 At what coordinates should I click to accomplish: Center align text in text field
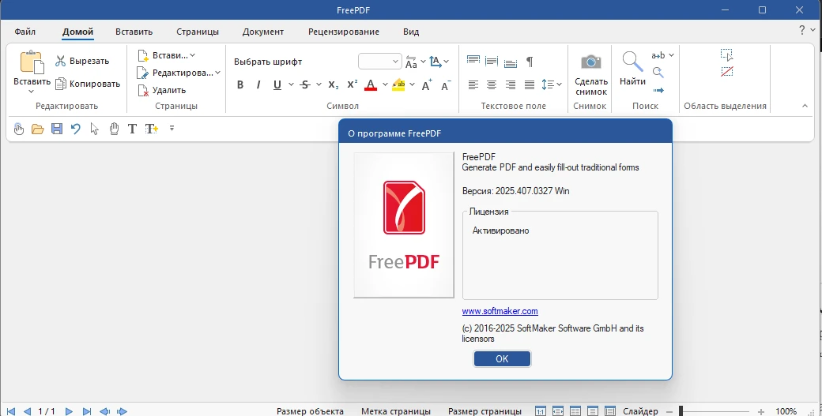click(x=492, y=84)
